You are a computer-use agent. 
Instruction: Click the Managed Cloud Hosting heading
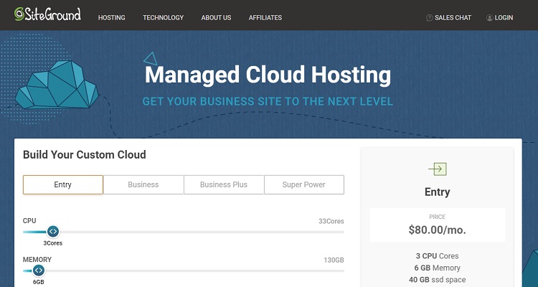[268, 75]
